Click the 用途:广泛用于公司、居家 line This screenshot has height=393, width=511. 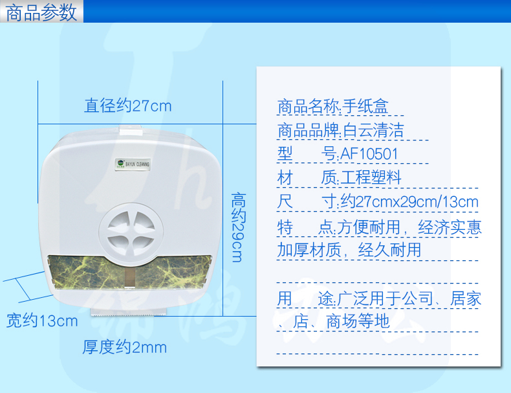tap(379, 298)
